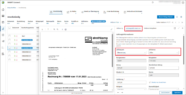Viewport: 186px width, 95px height.
Task: Switch to Bereit zur Übertragung tab
Action: pyautogui.click(x=90, y=12)
